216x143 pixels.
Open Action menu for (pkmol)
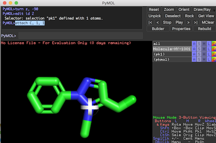coord(194,59)
